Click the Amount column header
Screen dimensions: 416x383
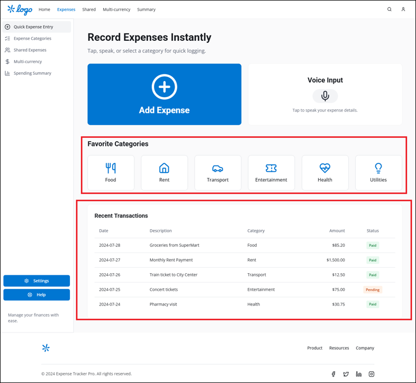337,231
